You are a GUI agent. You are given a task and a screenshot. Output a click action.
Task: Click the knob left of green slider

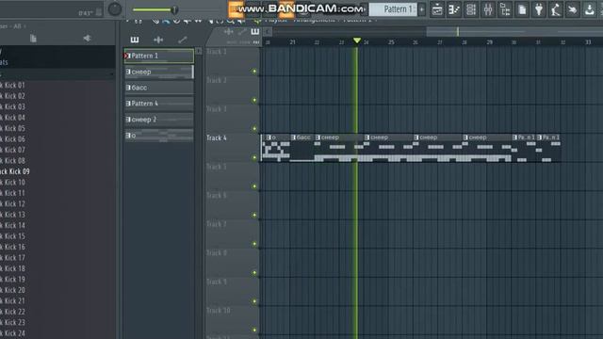115,8
